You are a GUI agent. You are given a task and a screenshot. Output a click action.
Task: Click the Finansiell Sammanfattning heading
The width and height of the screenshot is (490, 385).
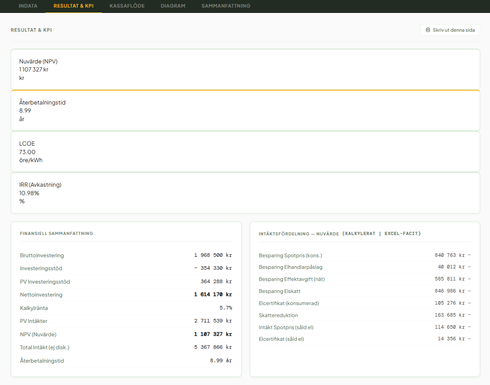coord(56,234)
